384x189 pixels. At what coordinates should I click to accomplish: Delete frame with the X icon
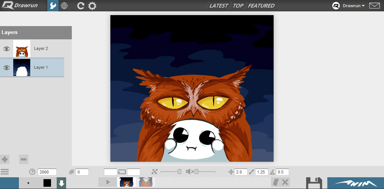tap(285, 182)
